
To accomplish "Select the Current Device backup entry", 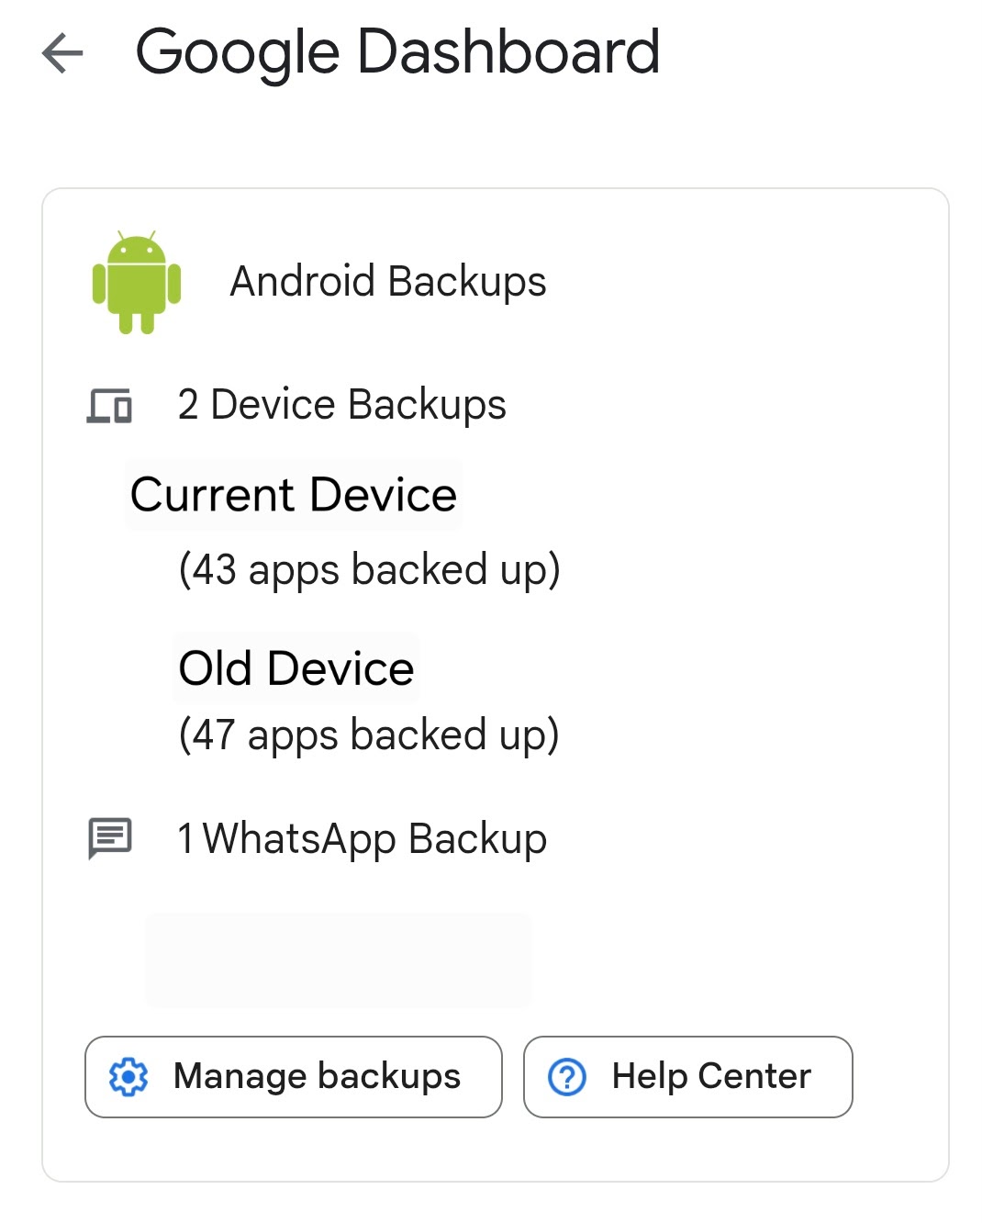I will [x=293, y=495].
